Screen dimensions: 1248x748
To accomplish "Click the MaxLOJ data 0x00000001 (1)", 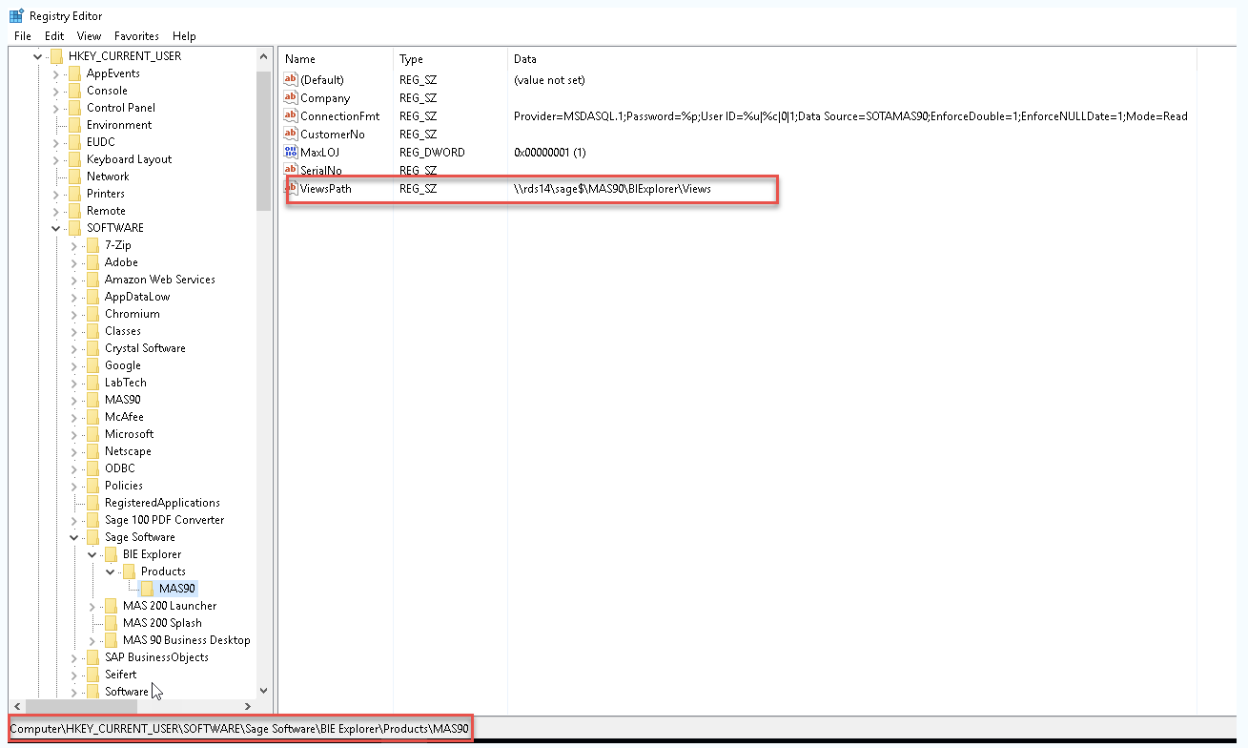I will (549, 153).
